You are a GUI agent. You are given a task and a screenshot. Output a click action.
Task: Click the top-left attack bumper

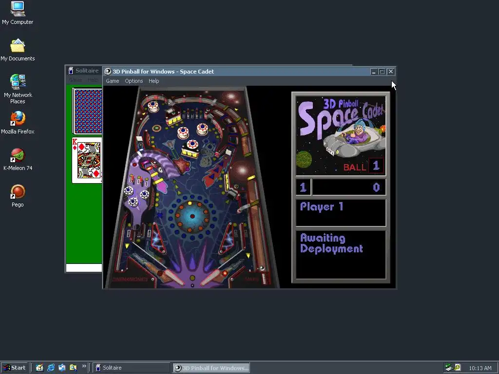tap(153, 106)
